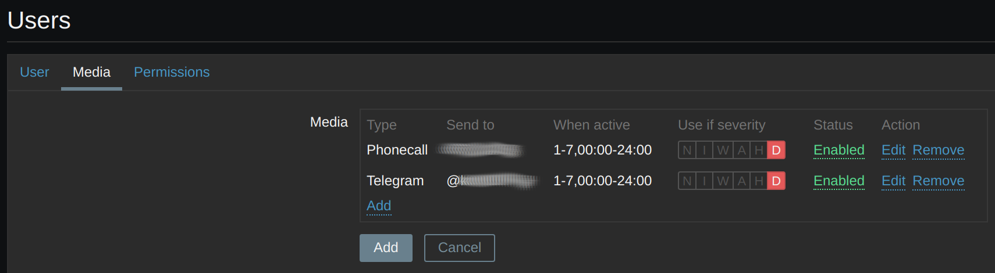Image resolution: width=995 pixels, height=273 pixels.
Task: Click the W severity box in Phonecall row
Action: click(x=723, y=150)
